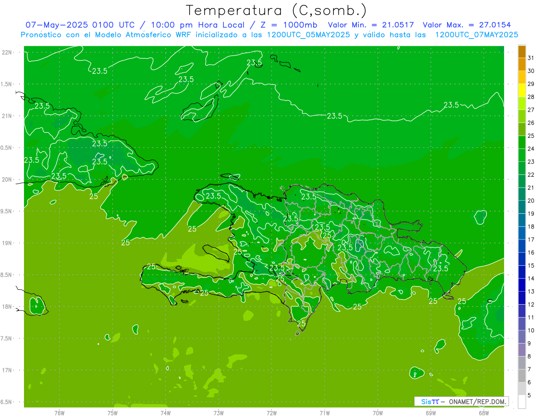This screenshot has width=543, height=419.
Task: Click the legend value '18'
Action: coord(531,226)
